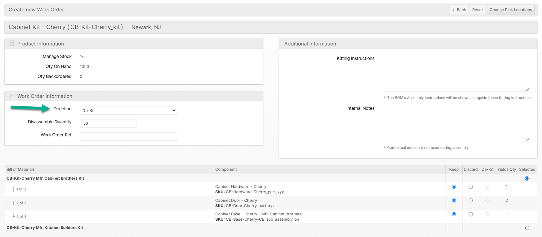Click the Kitting Instructions resize handle

point(528,89)
